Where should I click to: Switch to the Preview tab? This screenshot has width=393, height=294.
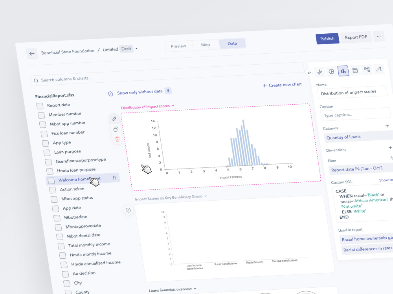[178, 46]
